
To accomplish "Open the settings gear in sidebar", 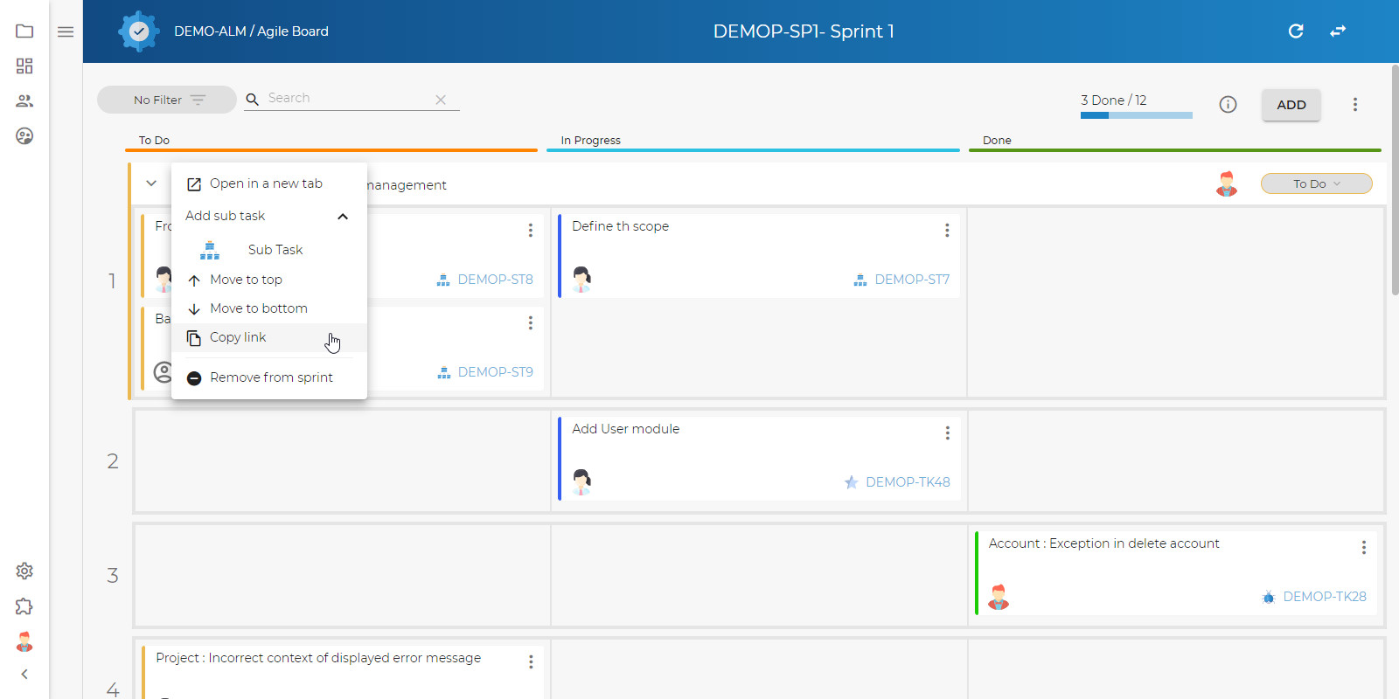I will tap(24, 571).
